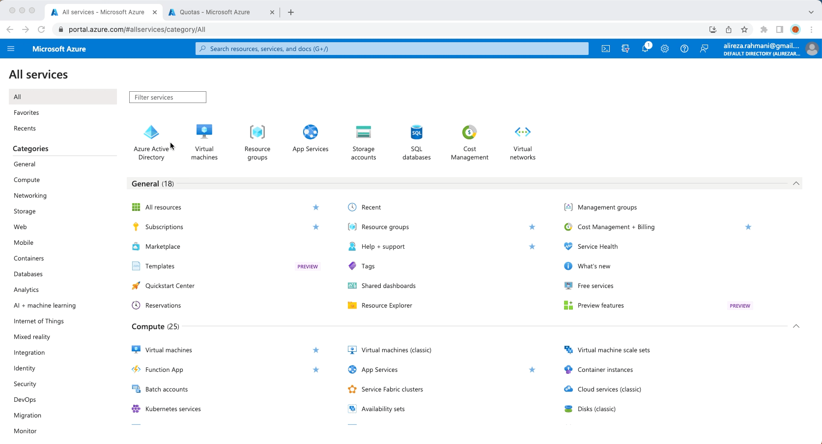Open the Resource groups shortcut tile
The image size is (822, 444).
click(x=257, y=142)
